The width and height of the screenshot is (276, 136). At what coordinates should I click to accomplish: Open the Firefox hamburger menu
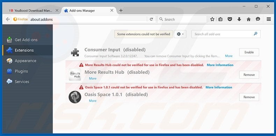point(269,19)
